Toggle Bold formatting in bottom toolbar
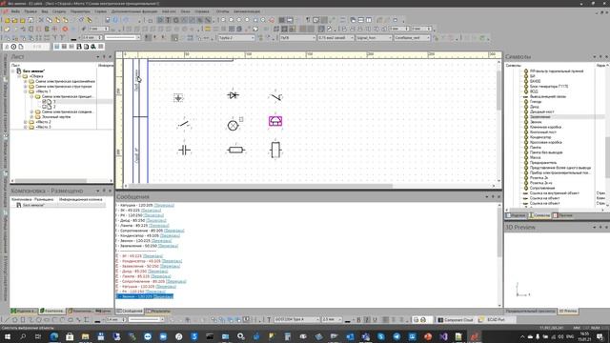This screenshot has height=343, width=610. coord(358,320)
